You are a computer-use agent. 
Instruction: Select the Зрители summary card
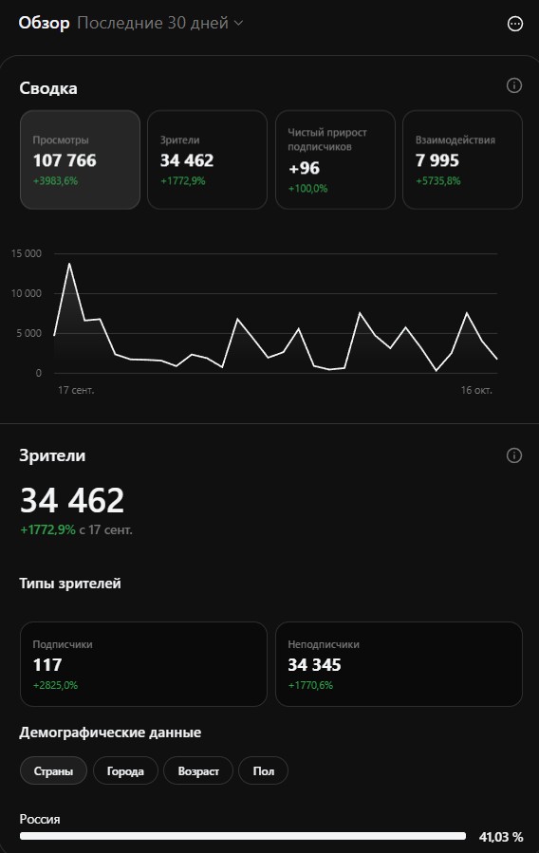[207, 160]
